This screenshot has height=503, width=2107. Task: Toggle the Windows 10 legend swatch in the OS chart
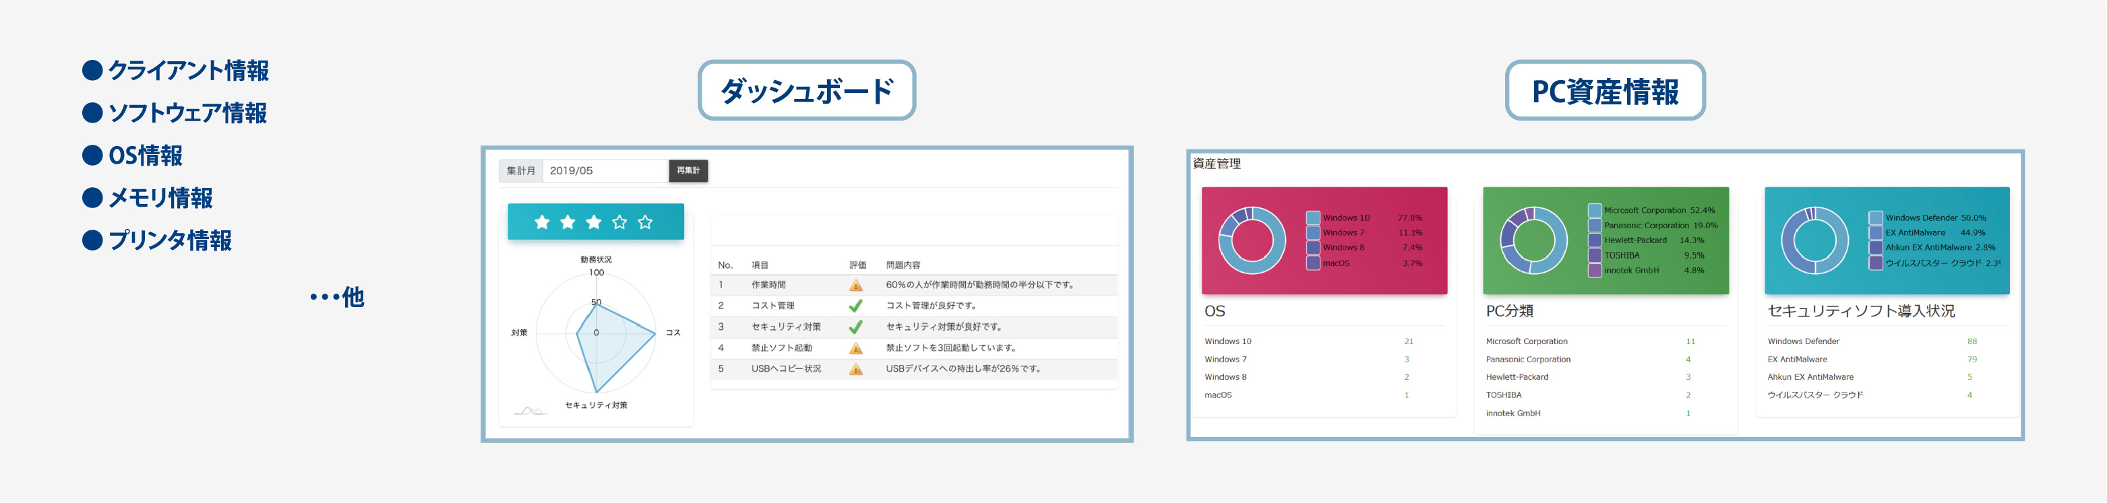(x=1313, y=218)
